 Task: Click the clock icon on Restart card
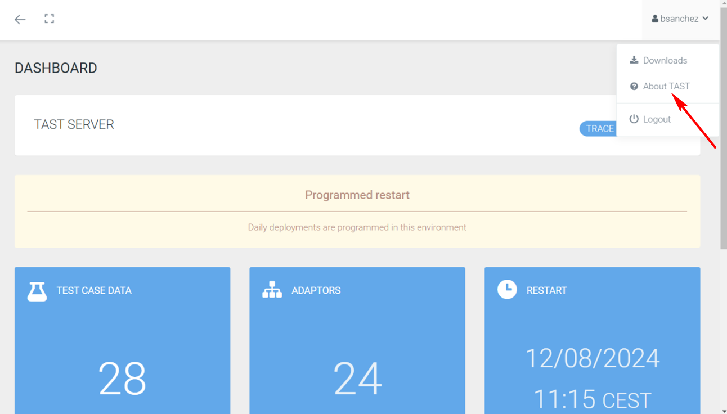pyautogui.click(x=507, y=290)
